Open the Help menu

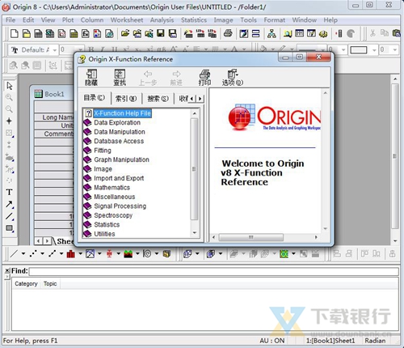click(330, 20)
